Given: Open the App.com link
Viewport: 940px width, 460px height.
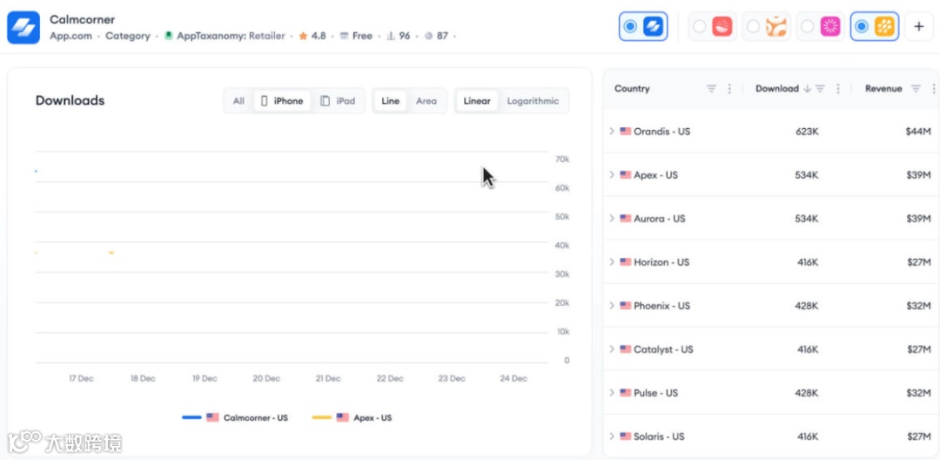Looking at the screenshot, I should 70,36.
